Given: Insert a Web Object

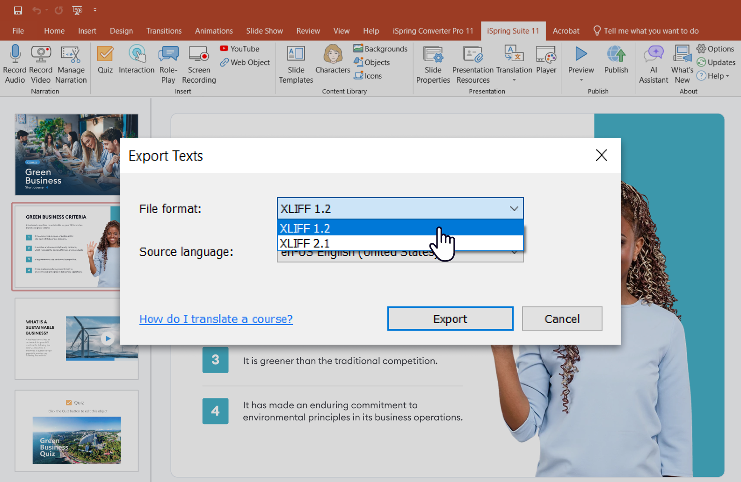Looking at the screenshot, I should [x=245, y=62].
